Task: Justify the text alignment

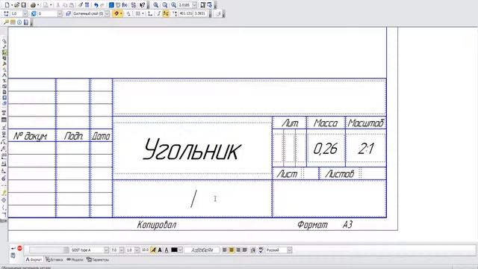Action: (245, 250)
